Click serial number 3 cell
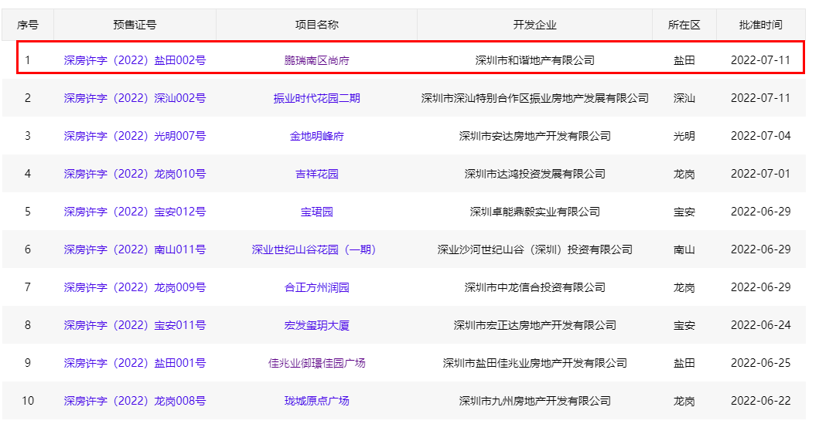Viewport: 819px width, 424px height. tap(28, 136)
